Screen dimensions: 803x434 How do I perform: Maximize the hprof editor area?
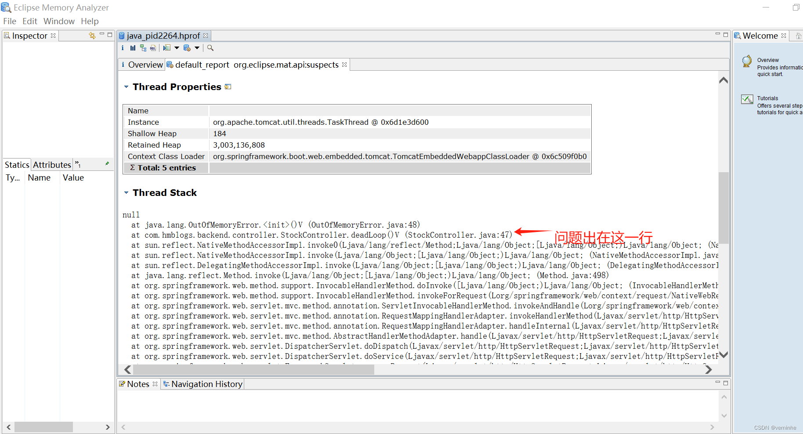click(x=726, y=34)
